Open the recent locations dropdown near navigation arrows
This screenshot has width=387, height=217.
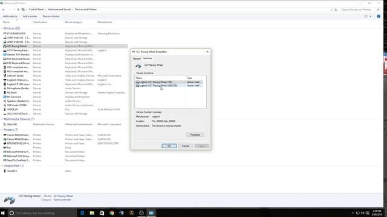click(x=14, y=10)
